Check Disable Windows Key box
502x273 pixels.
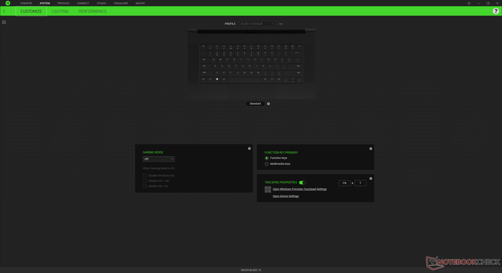[145, 175]
